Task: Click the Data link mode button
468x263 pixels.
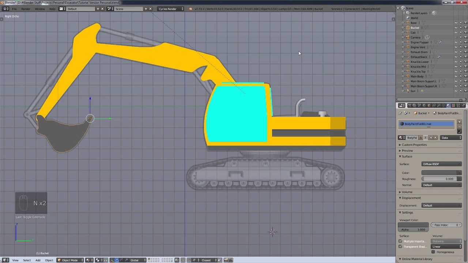Action: click(x=451, y=138)
